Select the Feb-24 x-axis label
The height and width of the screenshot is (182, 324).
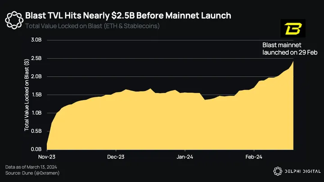pyautogui.click(x=254, y=157)
